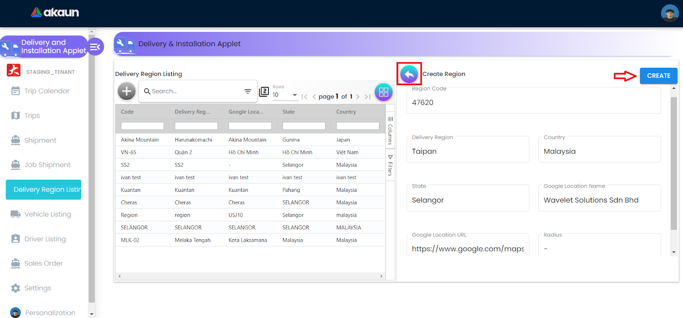Viewport: 683px width, 318px height.
Task: Click the multi-page copy icon beside Rows
Action: click(264, 92)
